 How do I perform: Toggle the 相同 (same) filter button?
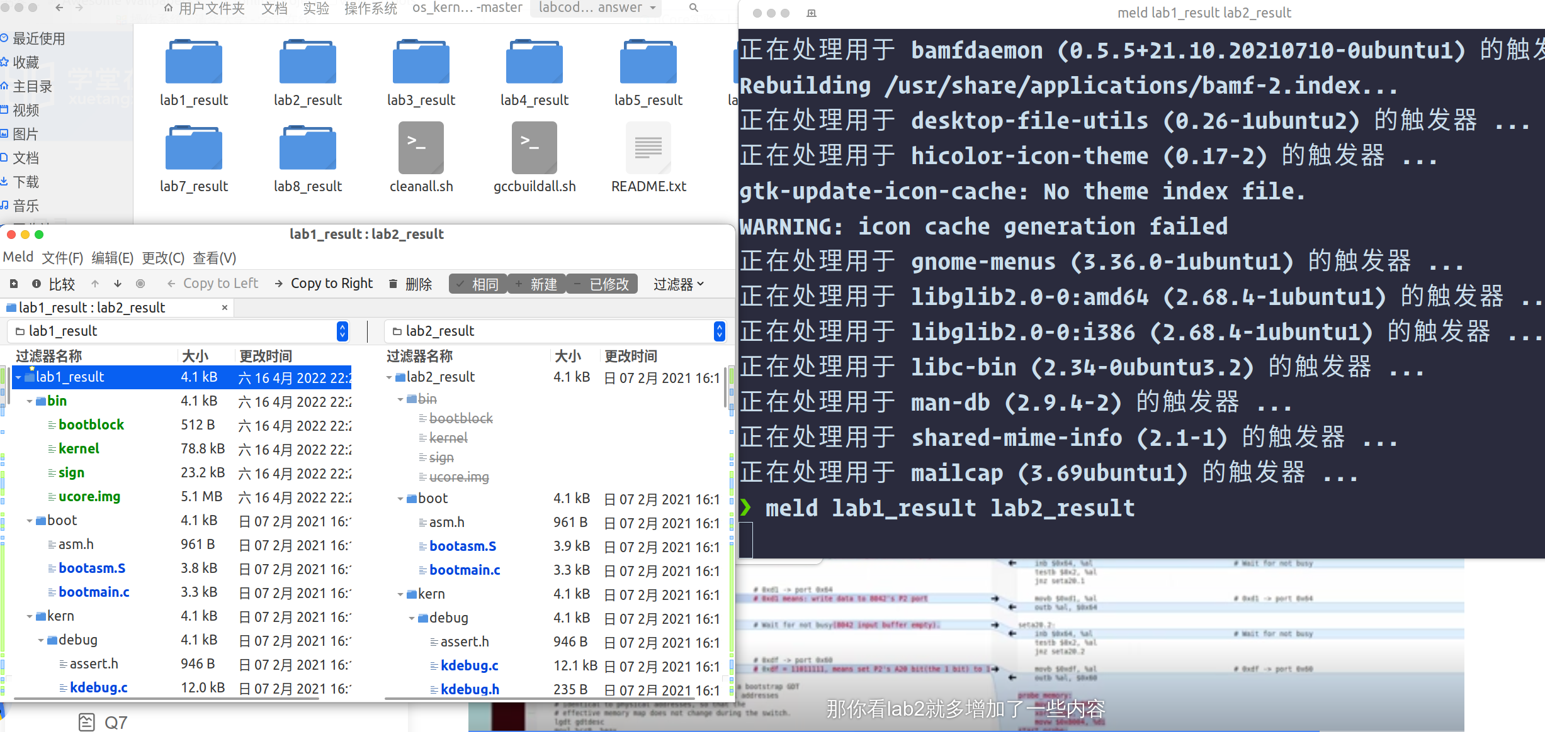(478, 284)
